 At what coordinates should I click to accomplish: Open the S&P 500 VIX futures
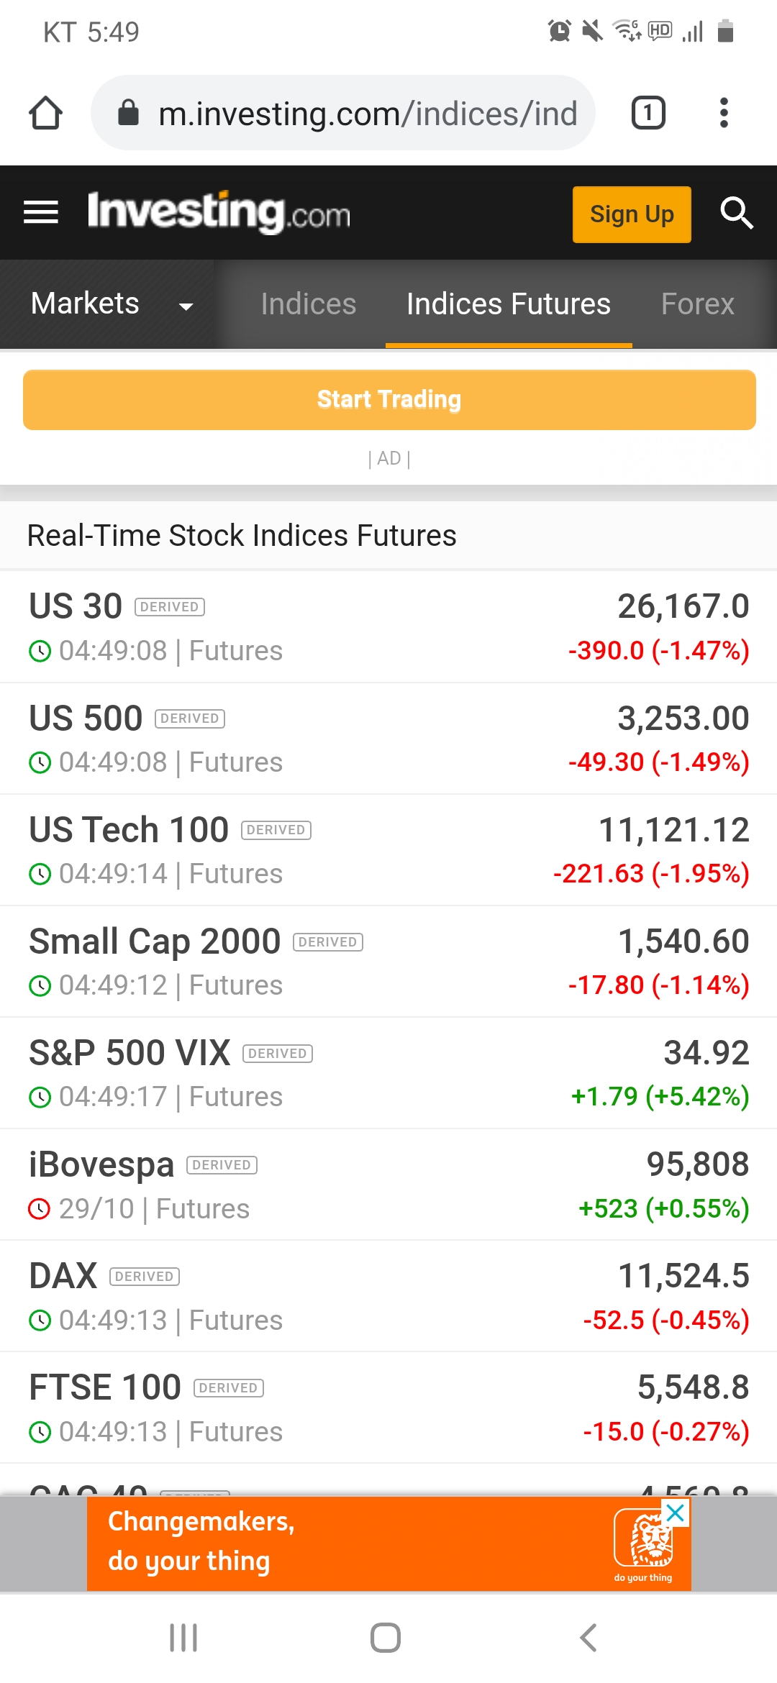(x=388, y=1073)
